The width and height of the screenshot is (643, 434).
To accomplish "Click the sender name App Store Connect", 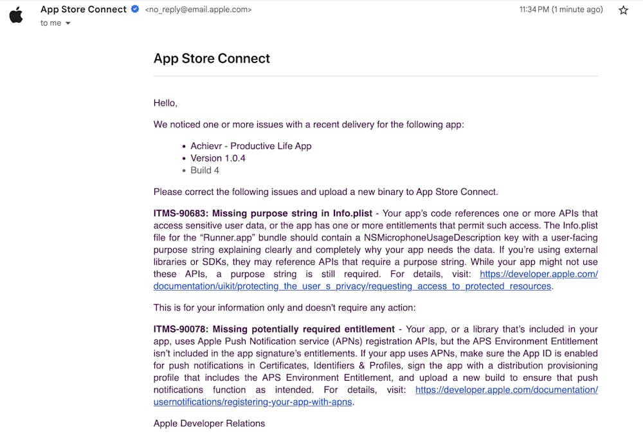I will click(x=84, y=10).
